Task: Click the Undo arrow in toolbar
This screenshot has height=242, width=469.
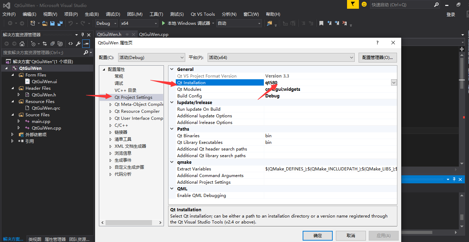Action: [71, 23]
